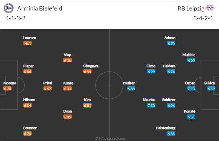Viewport: 219px width, 141px height.
Task: Click Nkunku's 7.30 rating badge
Action: coord(151,105)
